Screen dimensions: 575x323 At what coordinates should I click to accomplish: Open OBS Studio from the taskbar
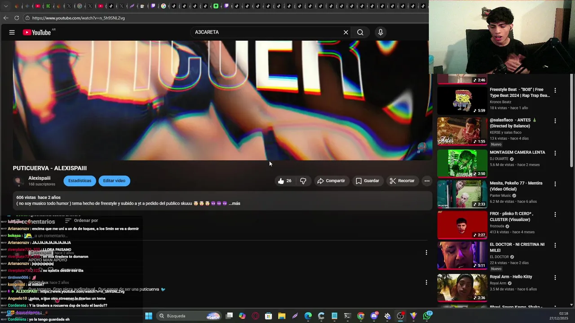coord(400,316)
